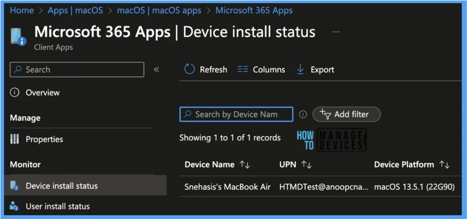Screen dimensions: 467x219
Task: Click Showing 1 to 1 of 1 records
Action: click(230, 138)
